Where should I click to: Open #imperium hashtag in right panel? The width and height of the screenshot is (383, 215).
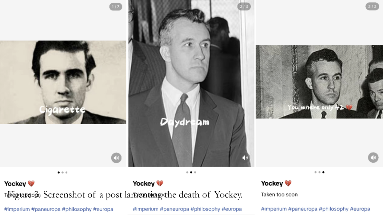tap(274, 209)
